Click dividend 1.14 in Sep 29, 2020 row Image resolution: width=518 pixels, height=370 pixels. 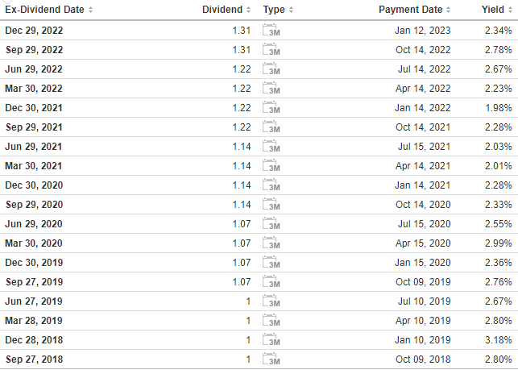pyautogui.click(x=242, y=205)
